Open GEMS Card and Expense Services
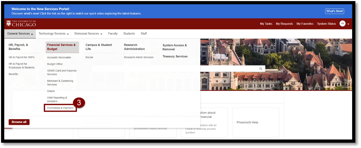Screen dimensions: 361x148 [62, 72]
